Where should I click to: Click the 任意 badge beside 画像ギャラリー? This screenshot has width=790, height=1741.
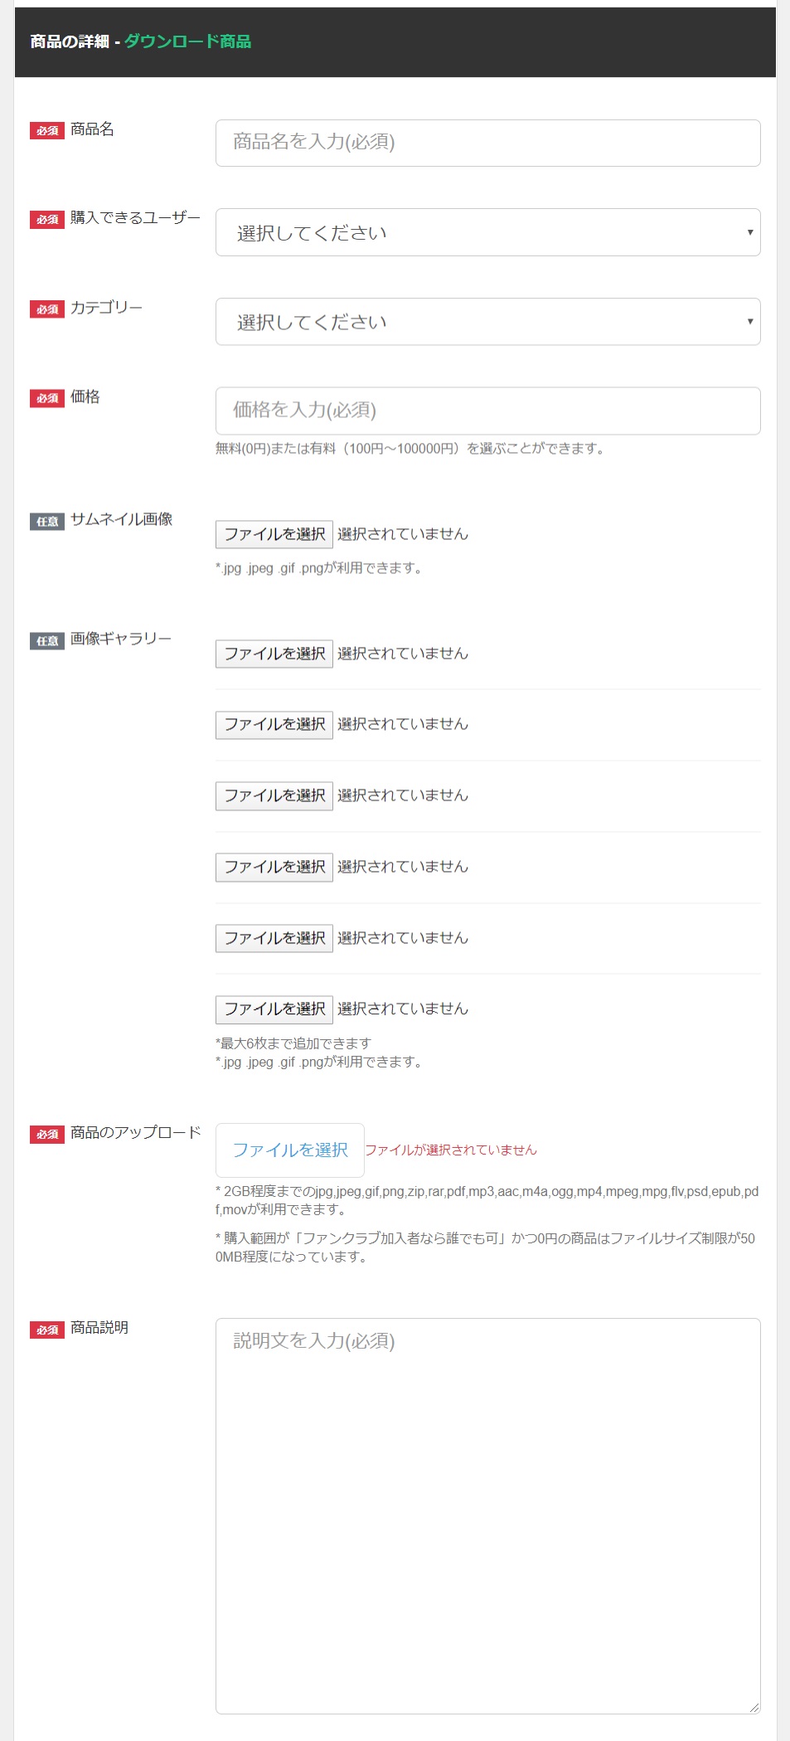47,641
